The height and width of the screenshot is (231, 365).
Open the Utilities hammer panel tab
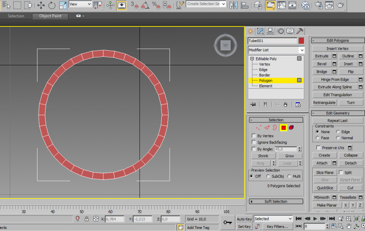300,31
